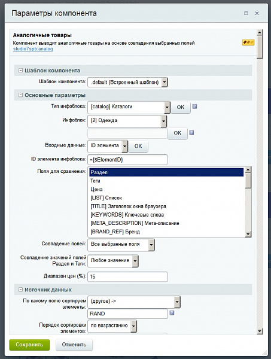Maximize the Параметры компонента dialog
The image size is (271, 359).
[x=246, y=13]
